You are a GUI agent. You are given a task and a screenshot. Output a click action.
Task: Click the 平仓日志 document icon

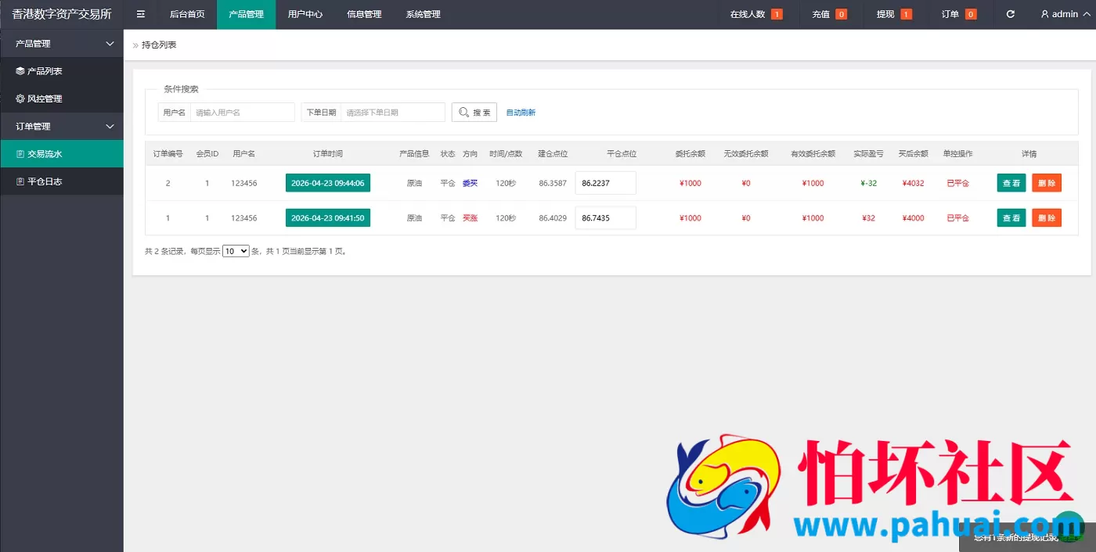tap(20, 181)
